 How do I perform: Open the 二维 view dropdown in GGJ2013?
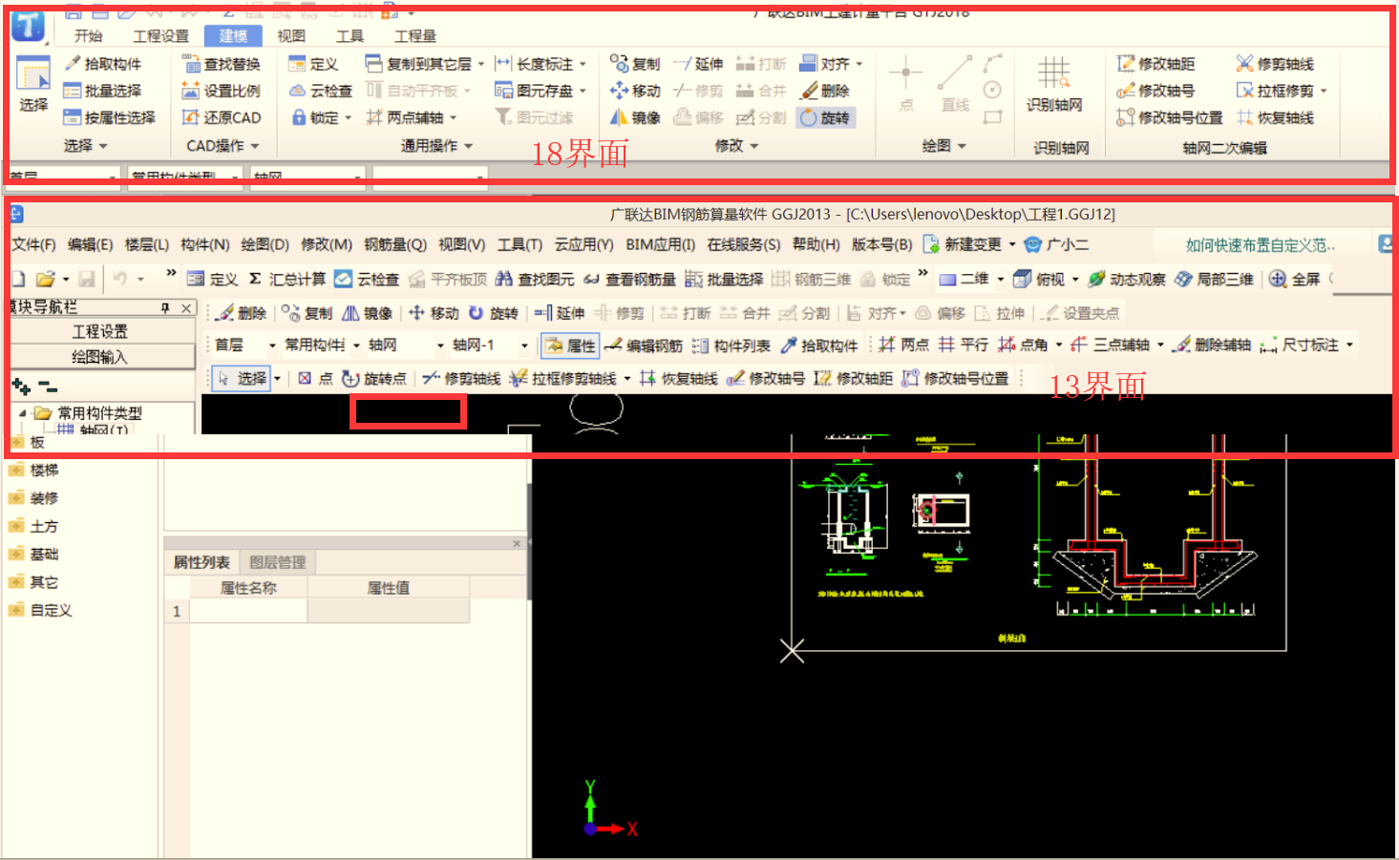pos(1001,279)
